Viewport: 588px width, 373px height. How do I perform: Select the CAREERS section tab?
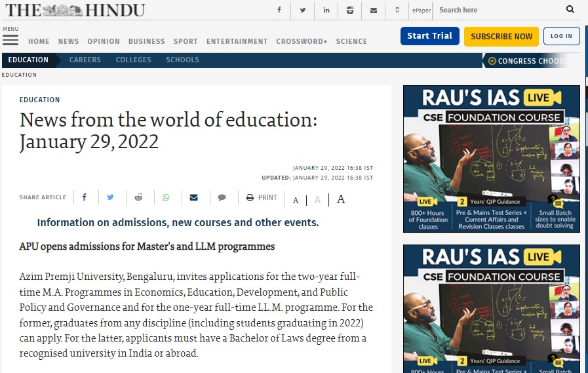[85, 60]
